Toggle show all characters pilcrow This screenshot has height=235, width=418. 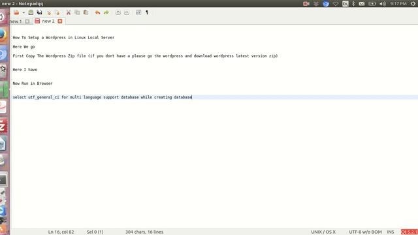click(x=147, y=12)
